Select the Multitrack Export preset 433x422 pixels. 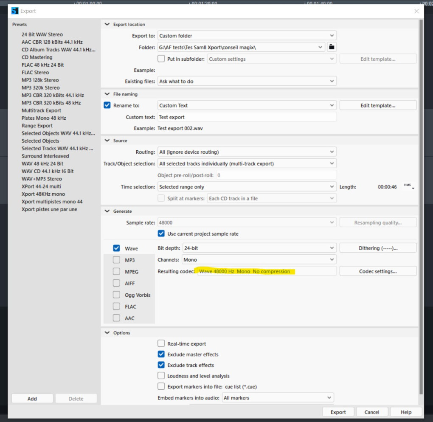click(42, 110)
